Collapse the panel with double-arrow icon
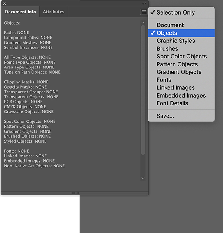Screen dimensions: 223x233 tap(144, 3)
